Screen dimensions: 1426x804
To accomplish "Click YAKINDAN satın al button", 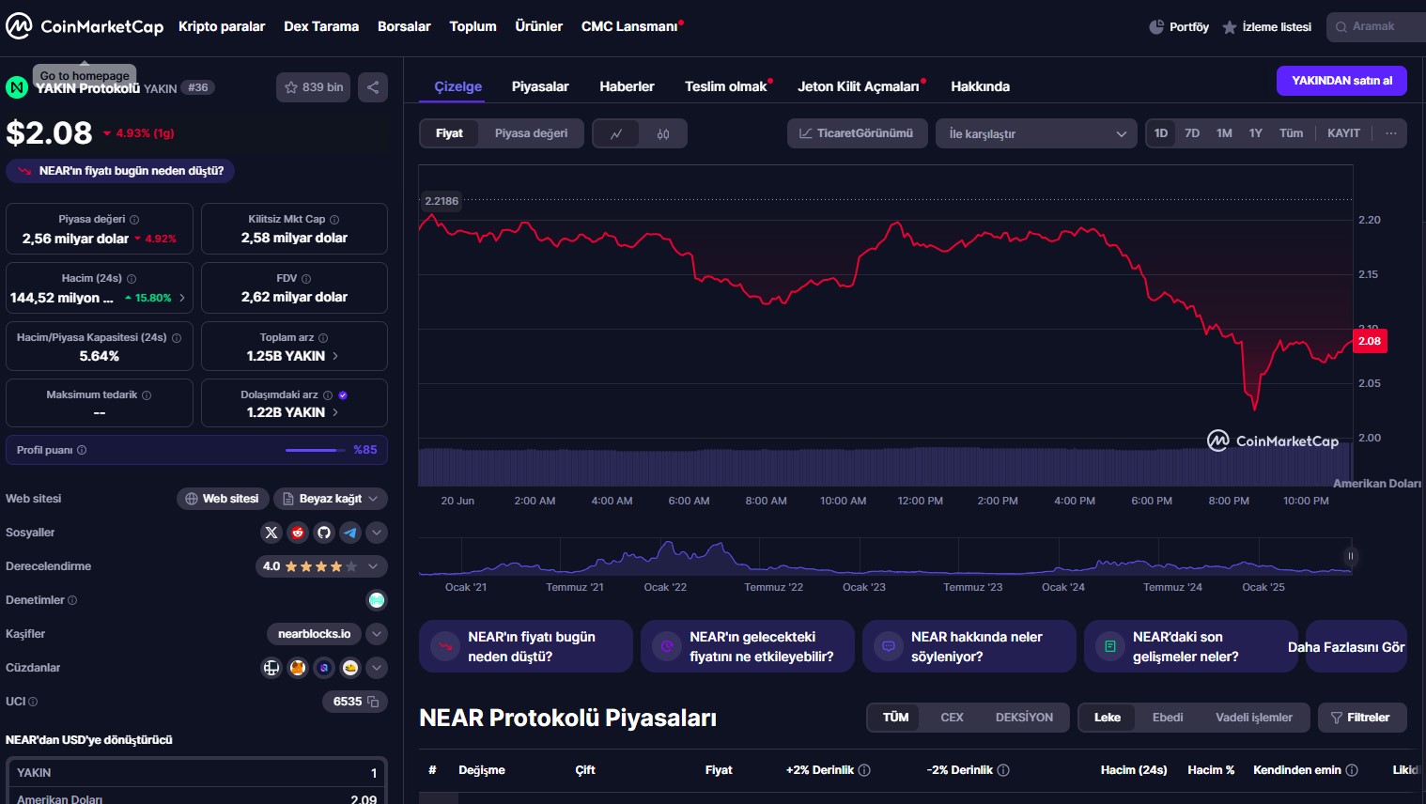I will (1341, 81).
